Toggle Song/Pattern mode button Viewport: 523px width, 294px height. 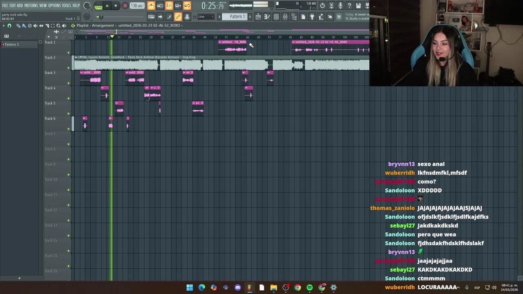point(98,6)
